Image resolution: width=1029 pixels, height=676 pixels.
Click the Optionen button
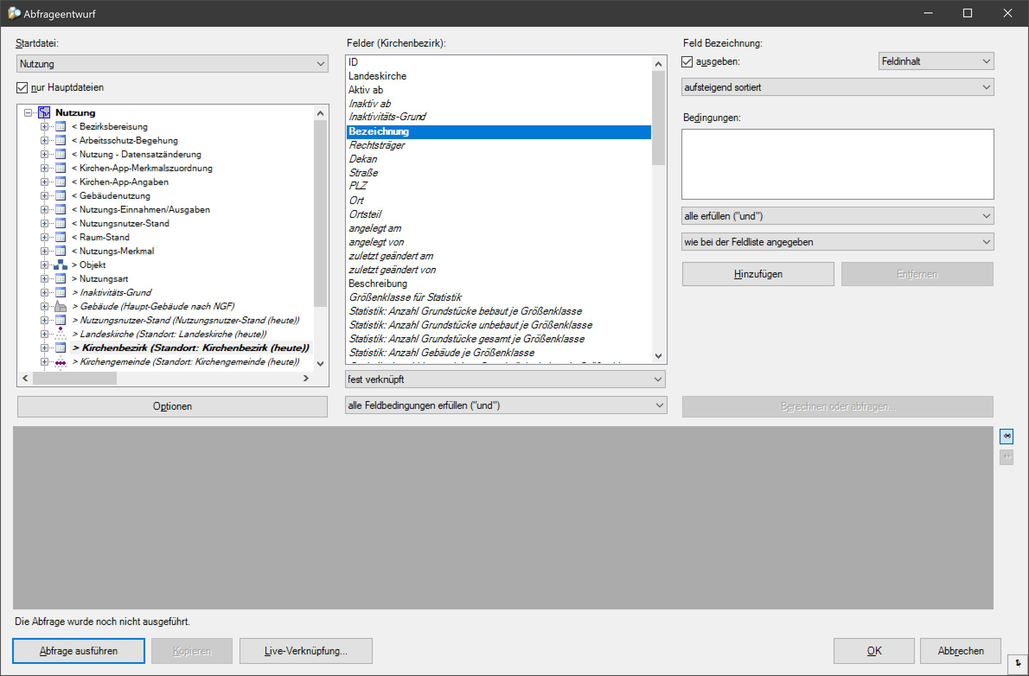(x=172, y=406)
